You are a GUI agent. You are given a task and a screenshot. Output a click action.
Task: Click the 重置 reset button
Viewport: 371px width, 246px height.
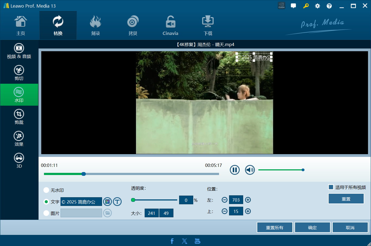click(346, 199)
